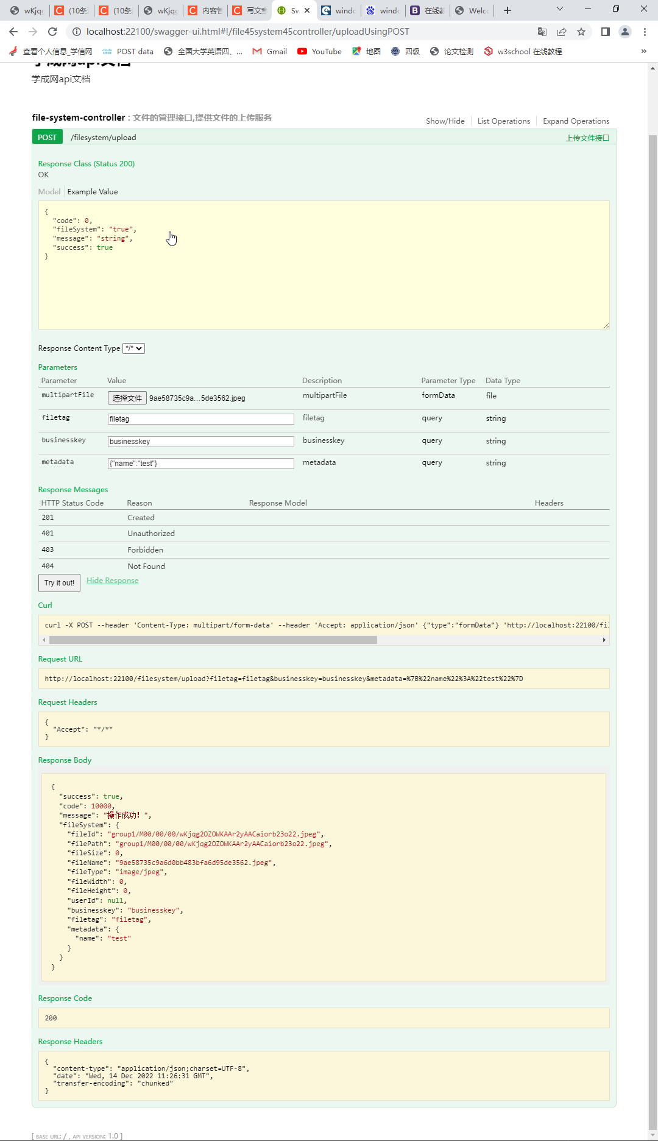Image resolution: width=658 pixels, height=1141 pixels.
Task: Click List Operations link
Action: [504, 121]
